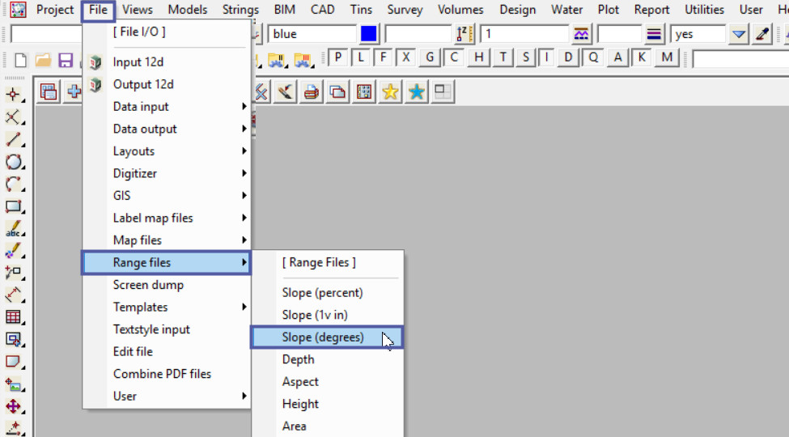Click the field containing value 1
The height and width of the screenshot is (437, 789).
pos(524,34)
